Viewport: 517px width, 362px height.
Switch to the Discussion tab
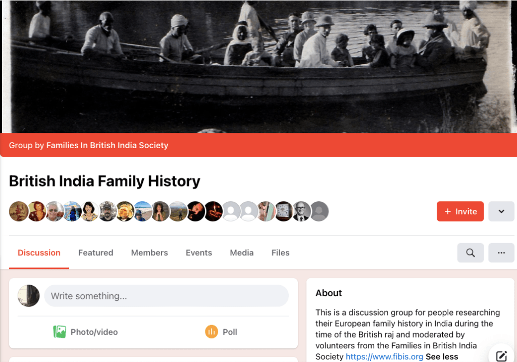click(39, 253)
